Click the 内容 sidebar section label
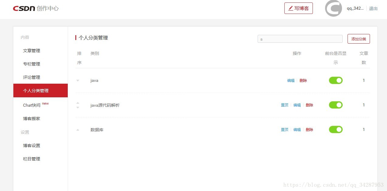This screenshot has height=191, width=387. click(x=25, y=37)
